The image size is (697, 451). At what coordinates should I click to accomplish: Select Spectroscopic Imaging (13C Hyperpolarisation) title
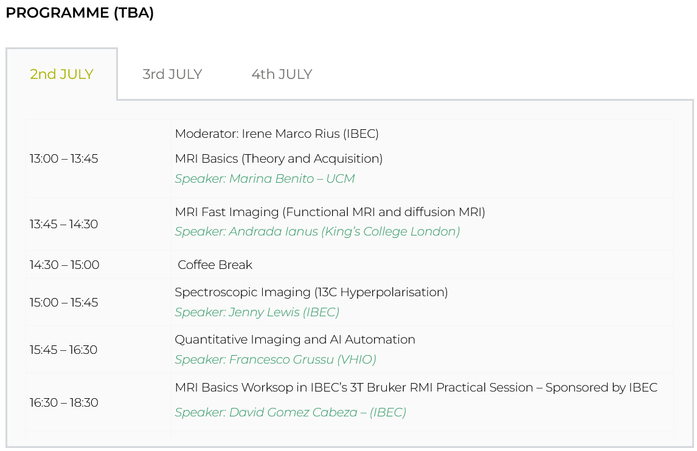tap(311, 292)
